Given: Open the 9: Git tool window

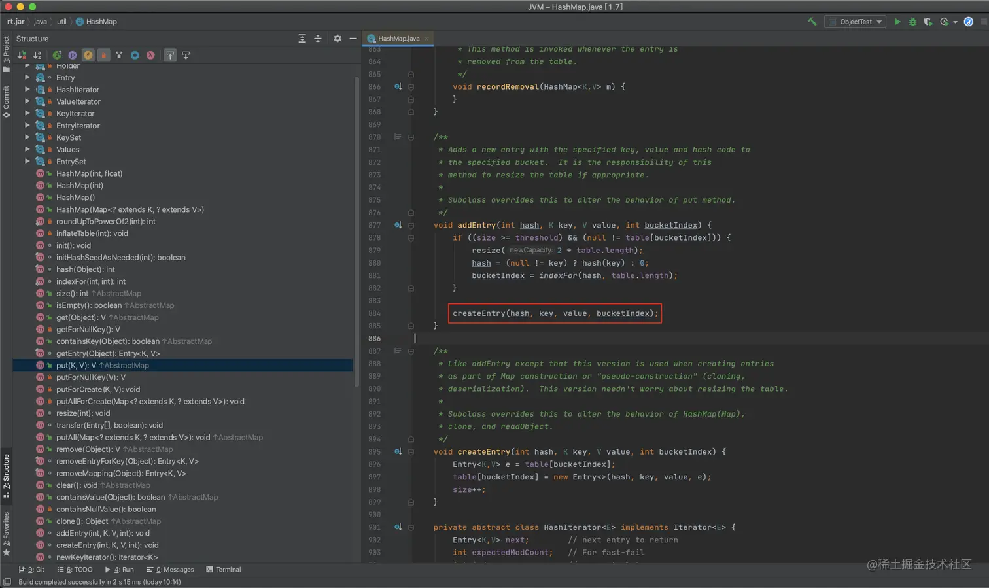Looking at the screenshot, I should click(31, 570).
